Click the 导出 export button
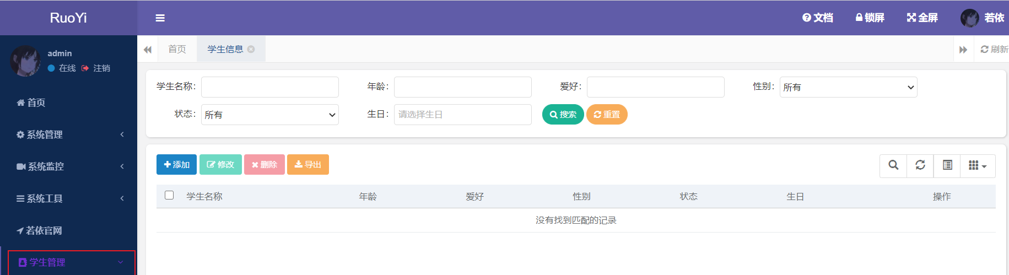The image size is (1009, 275). coord(308,165)
